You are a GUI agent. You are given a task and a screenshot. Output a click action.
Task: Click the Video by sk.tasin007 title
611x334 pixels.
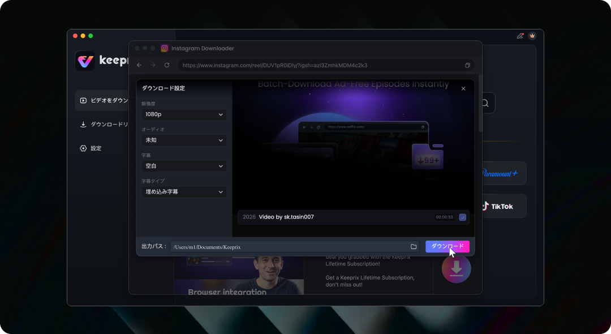286,217
